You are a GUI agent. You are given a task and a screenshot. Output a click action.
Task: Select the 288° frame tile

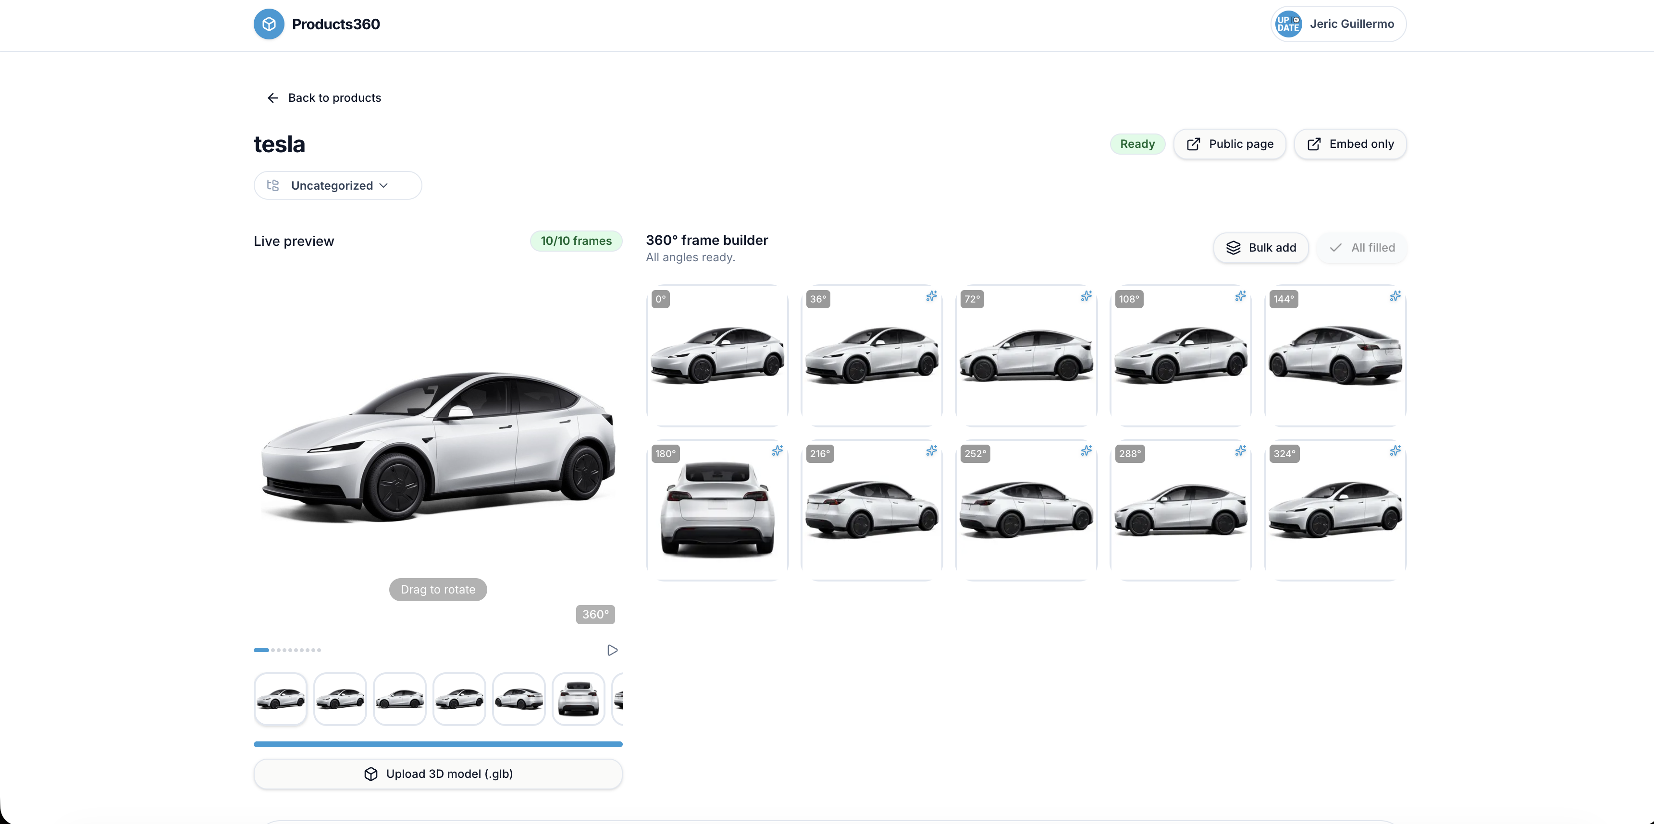coord(1181,510)
